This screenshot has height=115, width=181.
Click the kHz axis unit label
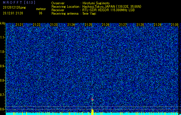tap(3, 24)
